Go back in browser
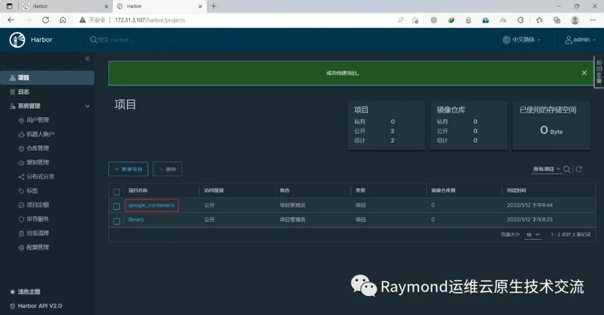604x315 pixels. click(x=11, y=20)
